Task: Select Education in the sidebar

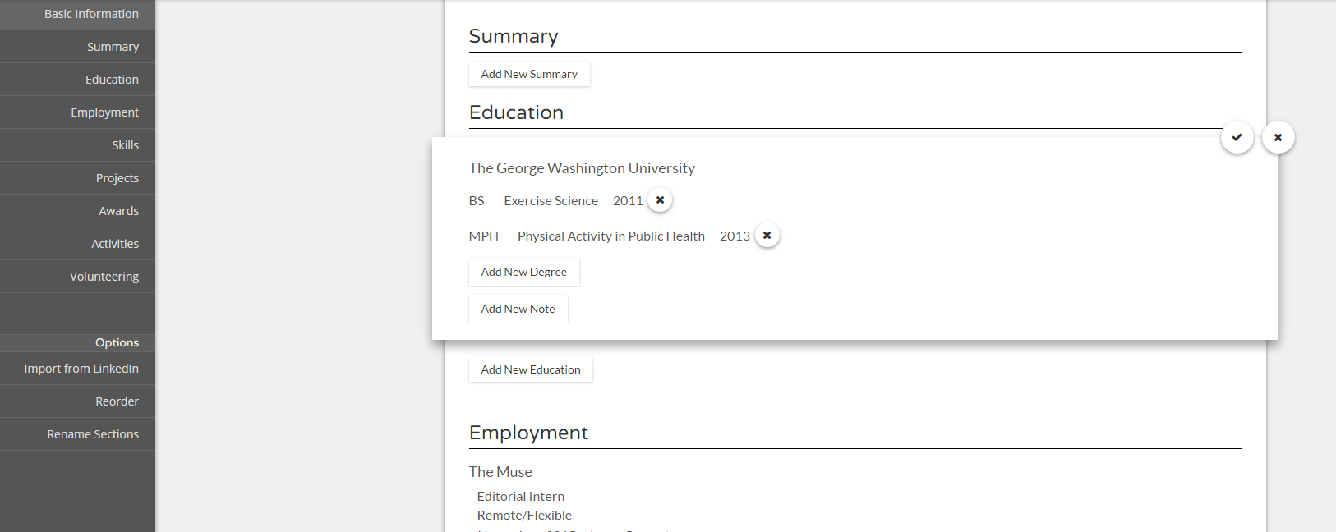Action: coord(77,80)
